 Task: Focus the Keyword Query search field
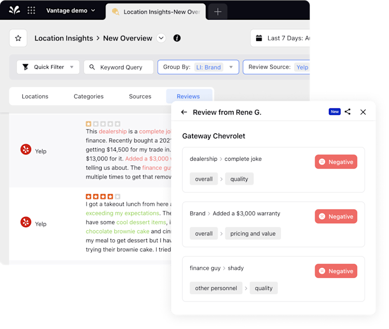pyautogui.click(x=119, y=67)
